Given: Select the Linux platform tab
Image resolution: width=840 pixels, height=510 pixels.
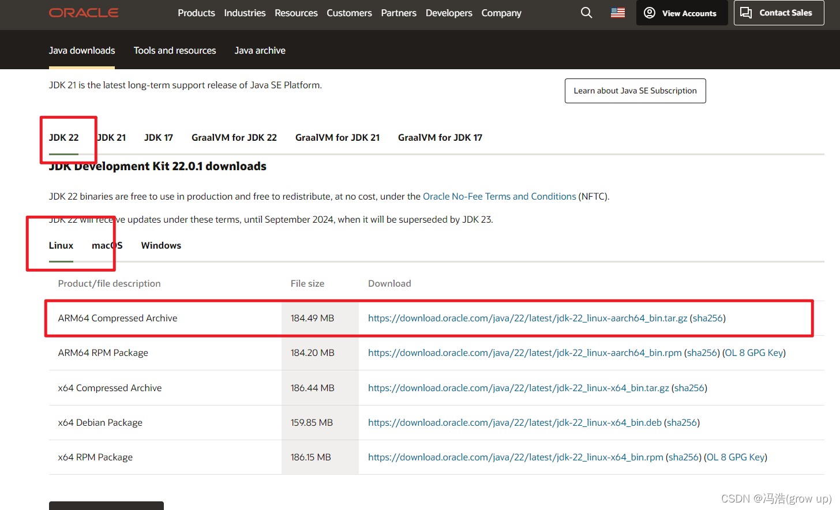Looking at the screenshot, I should [x=61, y=245].
